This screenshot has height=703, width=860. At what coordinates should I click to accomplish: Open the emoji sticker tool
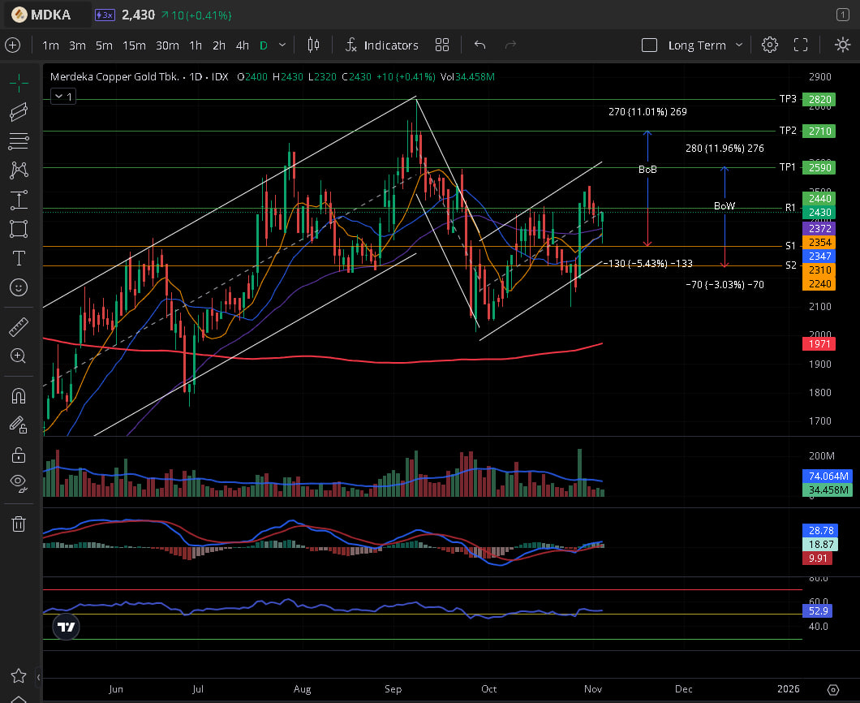[x=18, y=287]
